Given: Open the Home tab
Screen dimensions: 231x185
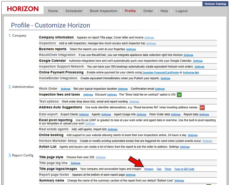Looking at the screenshot, I should pos(53,11).
